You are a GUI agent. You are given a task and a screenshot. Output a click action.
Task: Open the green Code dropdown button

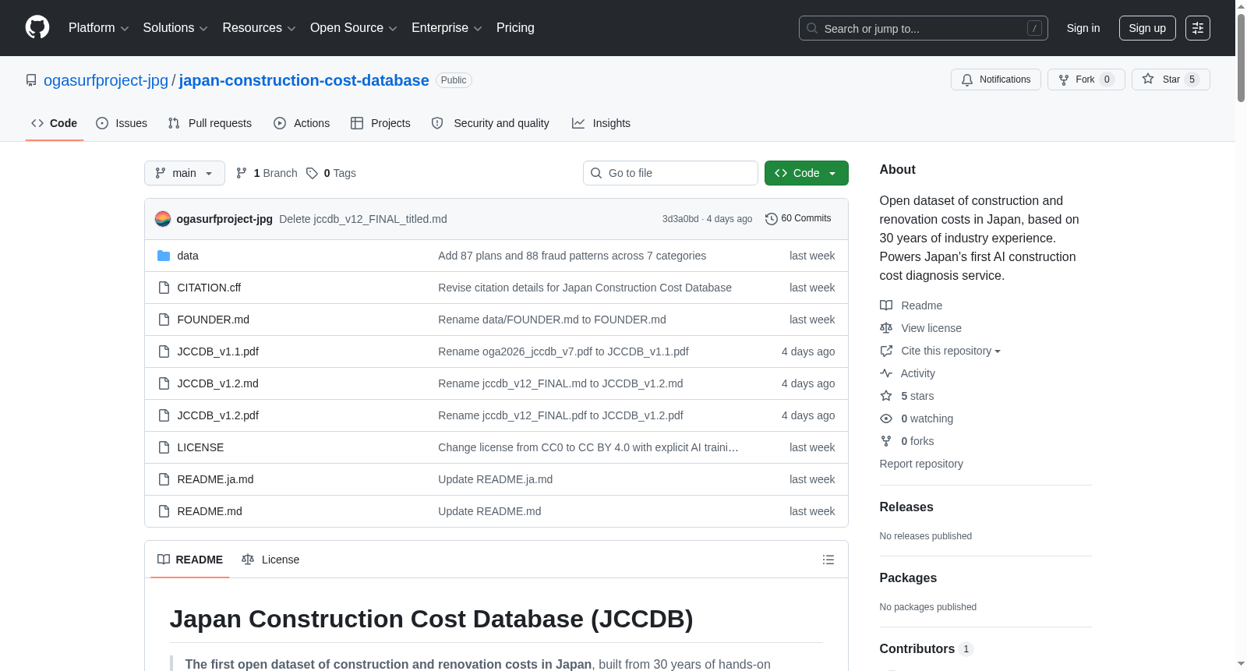(x=807, y=173)
